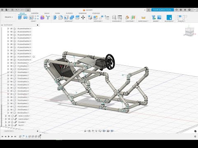This screenshot has width=198, height=148.
Task: Click the Undo arrow
Action: coord(17,10)
